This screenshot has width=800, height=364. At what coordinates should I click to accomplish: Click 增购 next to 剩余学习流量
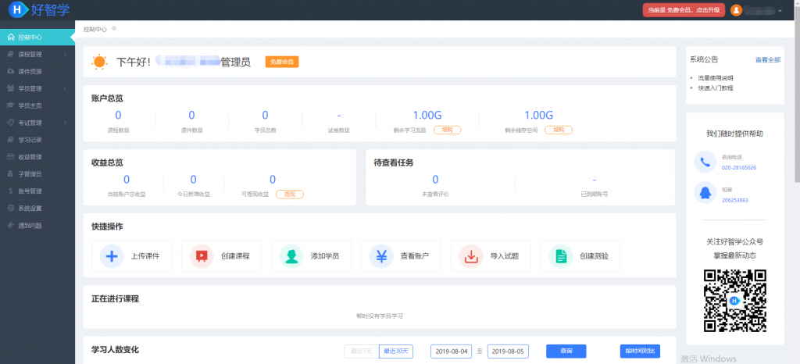tap(448, 130)
